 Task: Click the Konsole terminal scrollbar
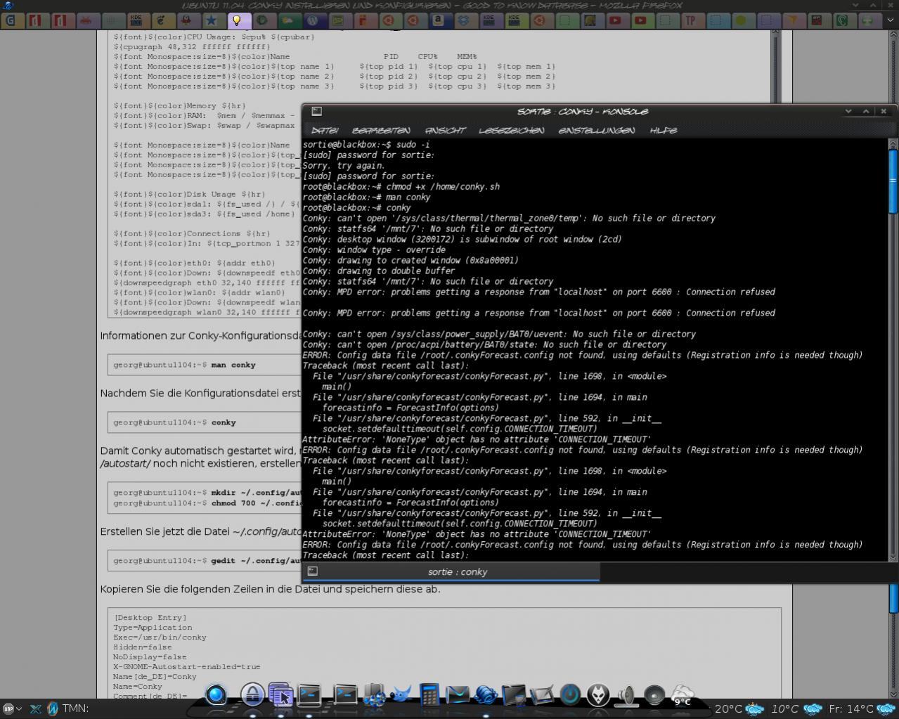pos(893,349)
